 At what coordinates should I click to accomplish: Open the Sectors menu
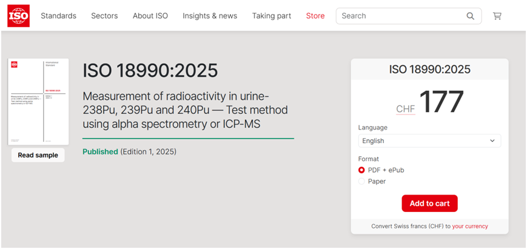tap(104, 16)
